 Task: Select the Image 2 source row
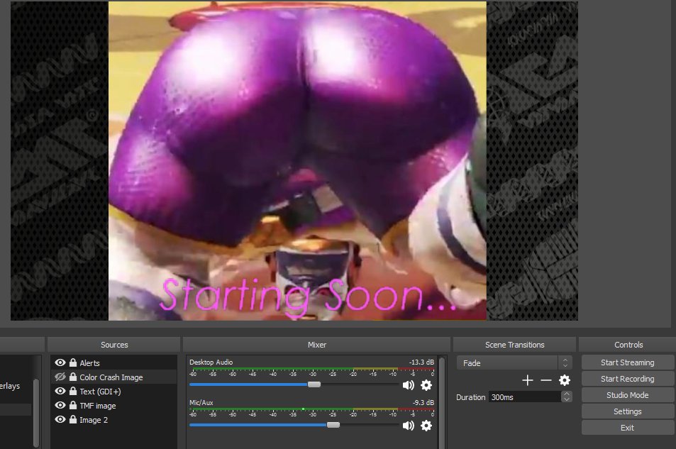tap(113, 420)
